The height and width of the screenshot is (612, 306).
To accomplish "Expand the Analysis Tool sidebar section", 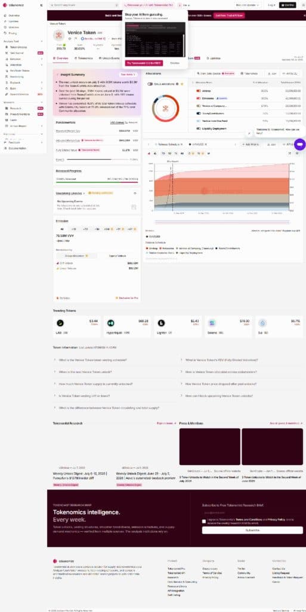I will [x=42, y=41].
